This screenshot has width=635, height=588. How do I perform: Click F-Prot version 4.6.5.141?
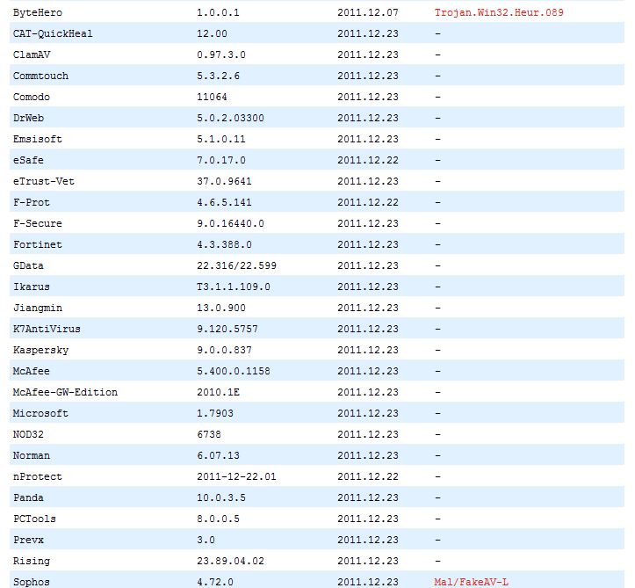tap(224, 202)
